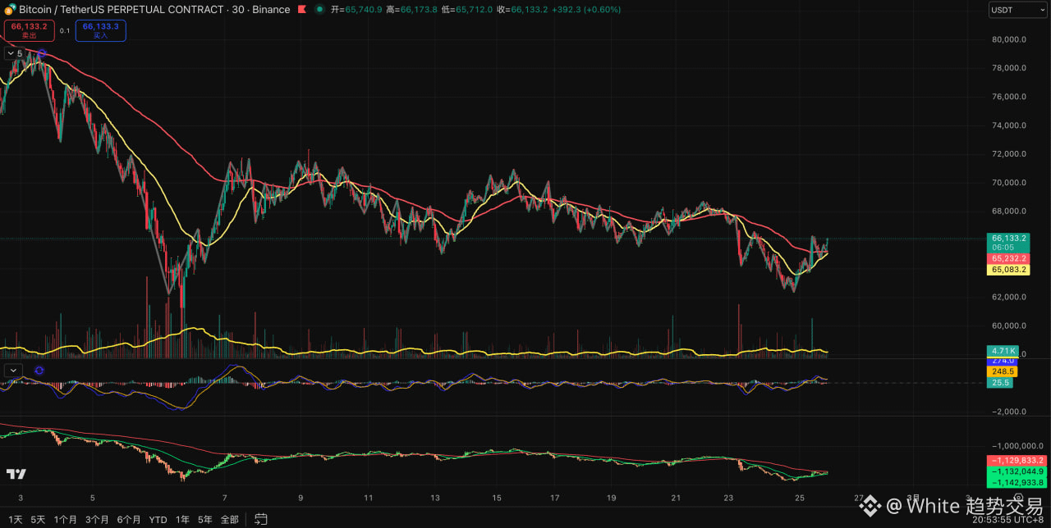Click the blue 66,133.3 buy button

pyautogui.click(x=100, y=30)
